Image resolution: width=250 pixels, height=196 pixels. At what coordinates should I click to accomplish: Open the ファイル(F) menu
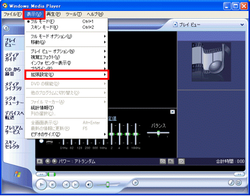click(x=12, y=14)
